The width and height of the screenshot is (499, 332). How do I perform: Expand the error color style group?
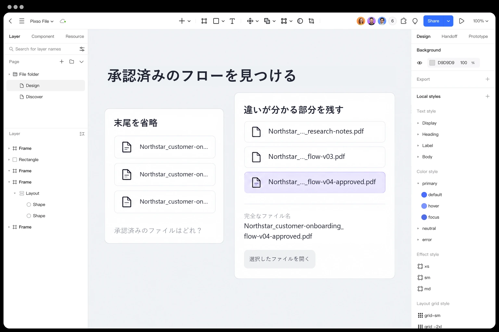tap(418, 240)
